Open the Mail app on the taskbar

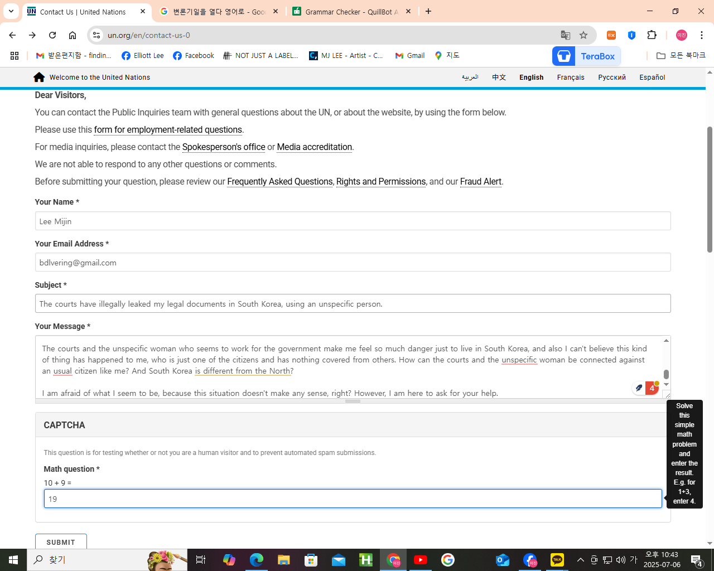click(339, 560)
